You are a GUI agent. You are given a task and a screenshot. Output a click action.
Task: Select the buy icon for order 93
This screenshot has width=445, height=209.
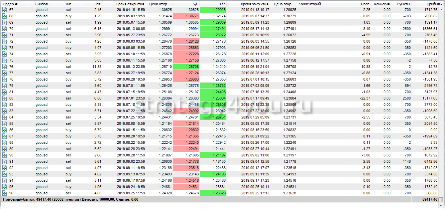pyautogui.click(x=5, y=174)
